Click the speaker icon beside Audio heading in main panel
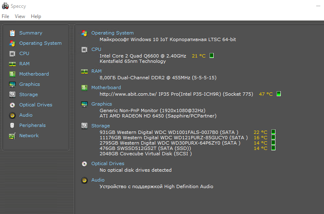The width and height of the screenshot is (324, 214). [x=84, y=180]
